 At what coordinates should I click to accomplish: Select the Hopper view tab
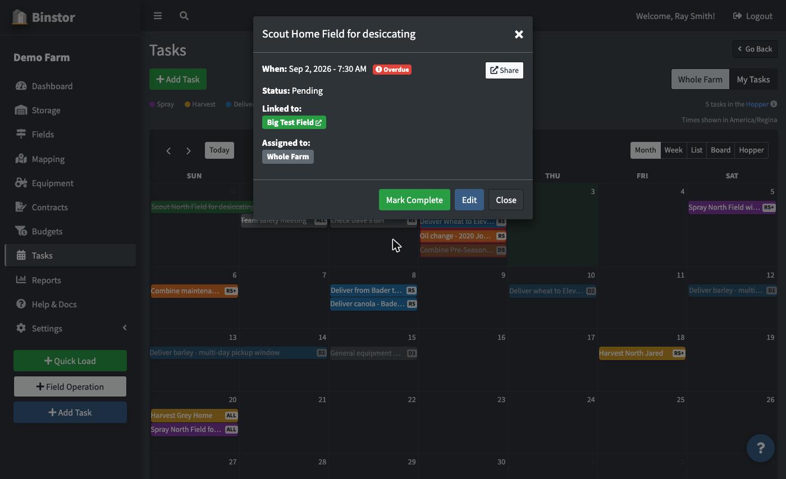(x=751, y=150)
